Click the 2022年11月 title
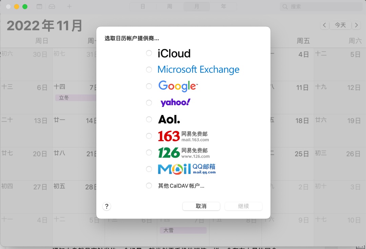366x249 pixels. pos(45,25)
